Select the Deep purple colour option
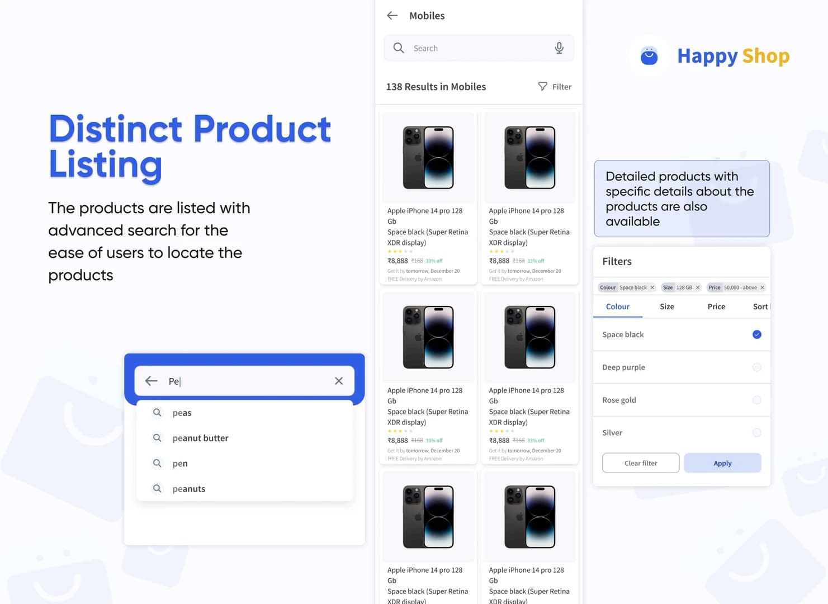 click(x=757, y=367)
